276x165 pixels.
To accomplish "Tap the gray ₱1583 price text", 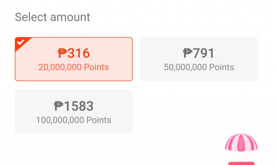I will 74,106.
